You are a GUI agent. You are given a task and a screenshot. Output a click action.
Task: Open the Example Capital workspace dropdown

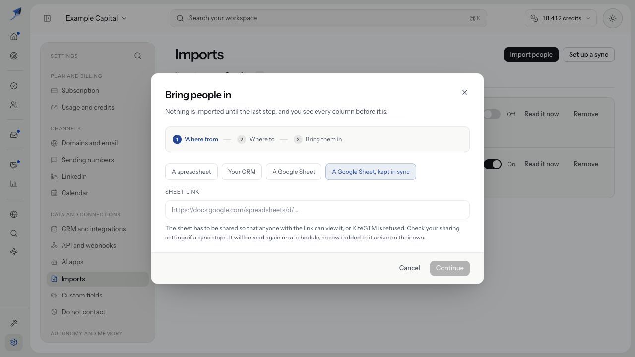(x=96, y=18)
